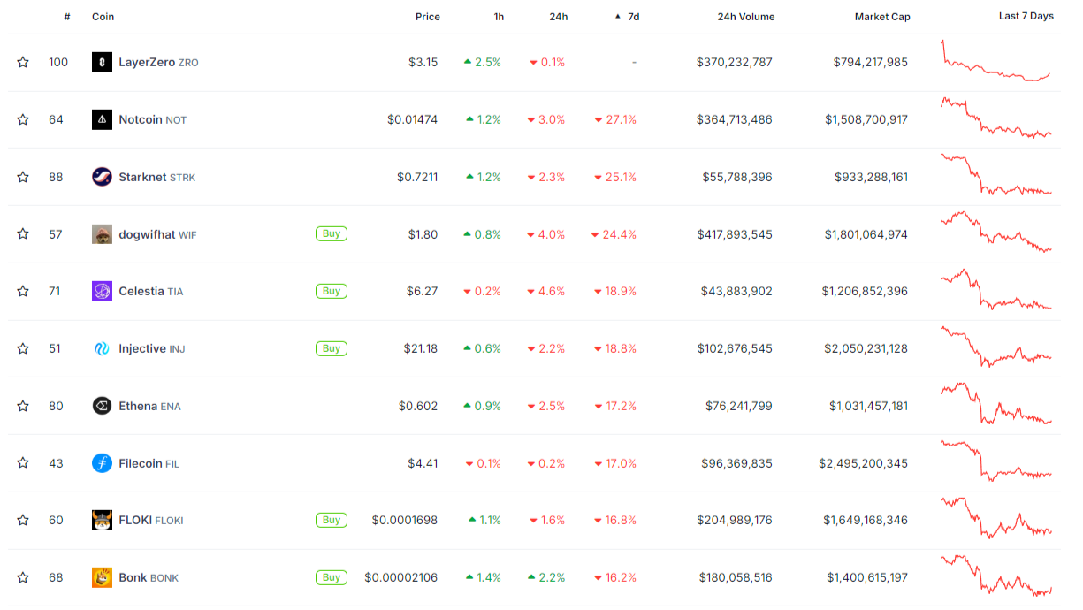Sort by the Coin column header
This screenshot has height=610, width=1083.
pyautogui.click(x=103, y=17)
